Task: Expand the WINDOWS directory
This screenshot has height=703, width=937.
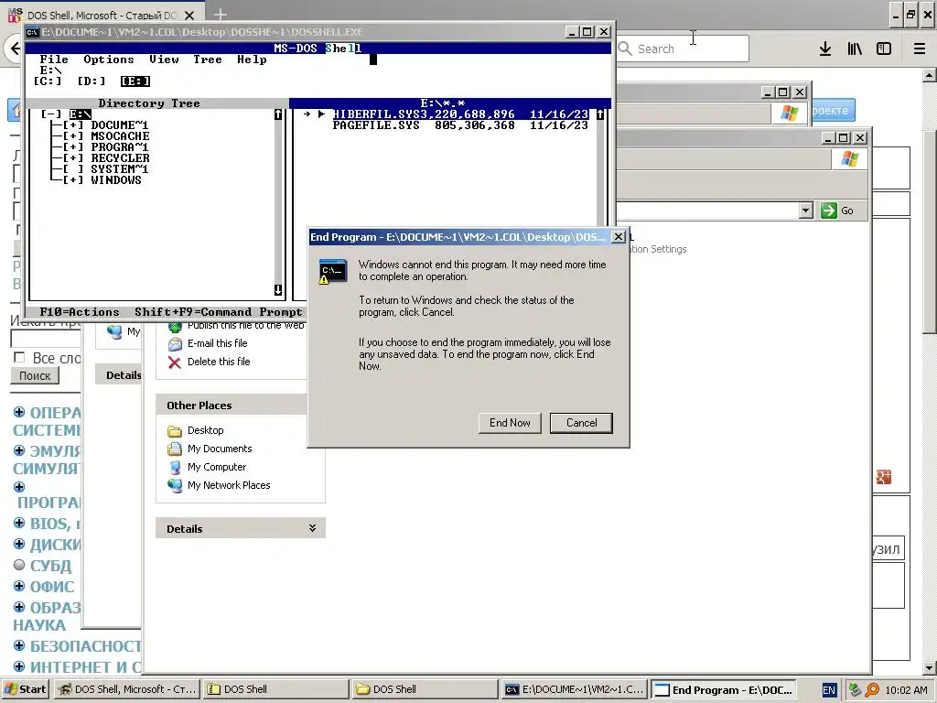Action: point(73,180)
